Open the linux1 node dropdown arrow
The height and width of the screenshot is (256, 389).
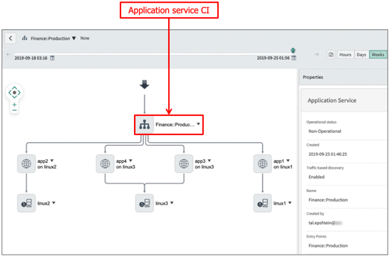(x=290, y=203)
